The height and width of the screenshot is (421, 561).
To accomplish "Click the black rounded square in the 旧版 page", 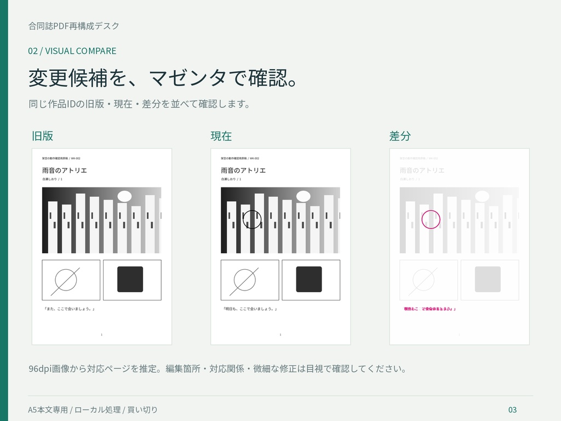I will 130,279.
